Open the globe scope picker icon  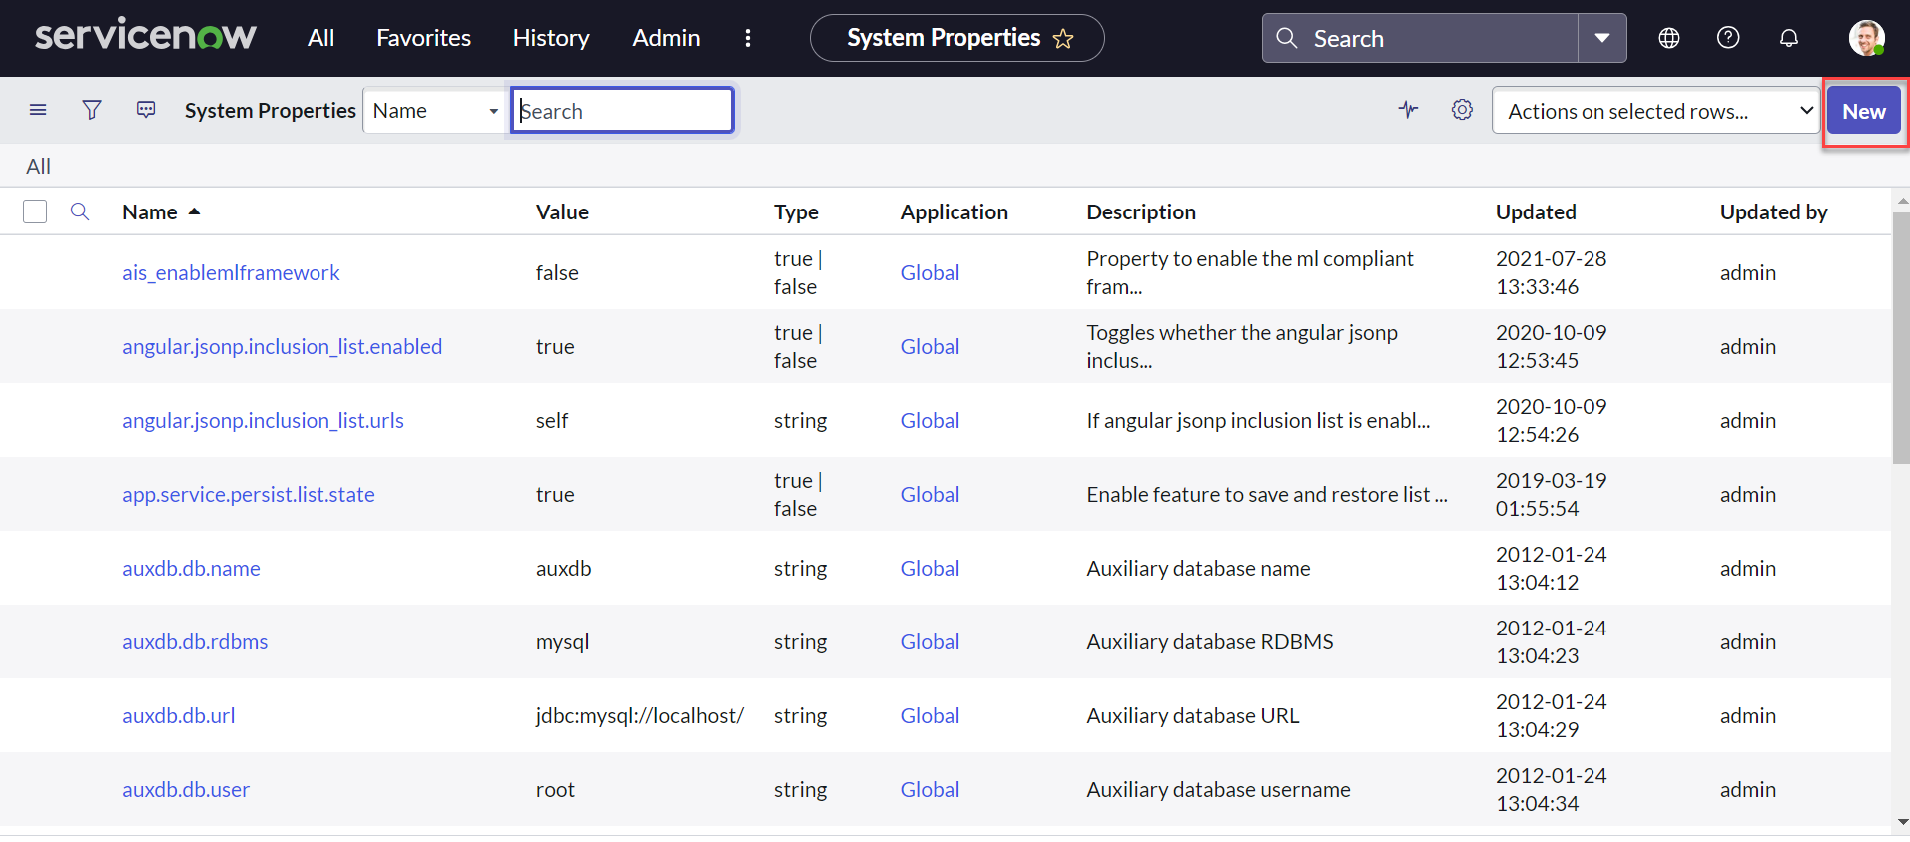coord(1669,38)
